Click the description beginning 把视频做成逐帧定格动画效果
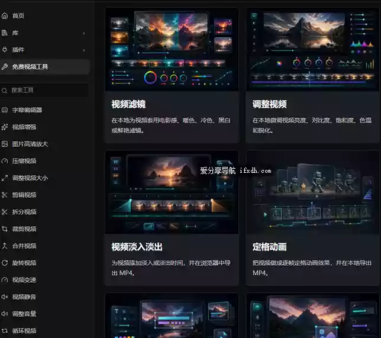 [312, 268]
